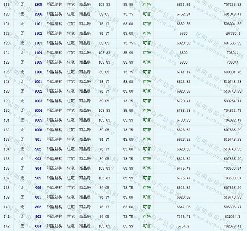Open room 903 link
Viewport: 247px width, 231px height.
38,159
